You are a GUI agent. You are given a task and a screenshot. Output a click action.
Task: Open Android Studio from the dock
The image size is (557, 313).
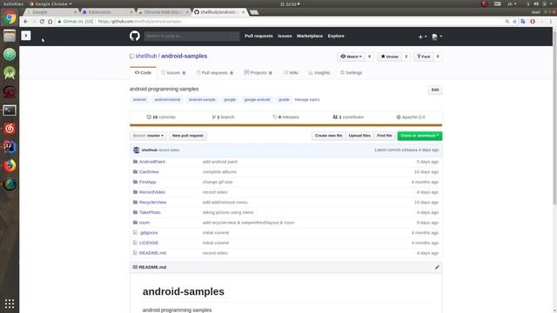coord(10,73)
